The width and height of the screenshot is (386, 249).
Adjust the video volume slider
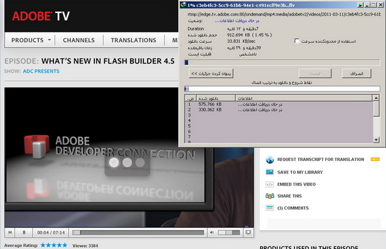(x=229, y=232)
